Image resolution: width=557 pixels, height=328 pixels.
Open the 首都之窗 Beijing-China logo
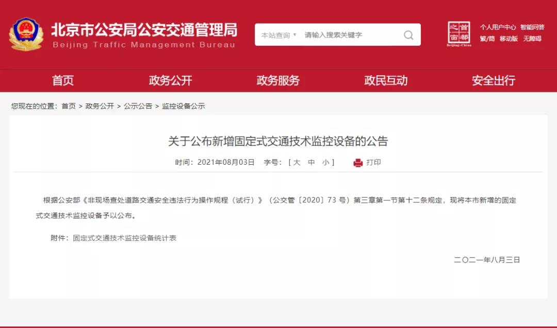click(458, 34)
